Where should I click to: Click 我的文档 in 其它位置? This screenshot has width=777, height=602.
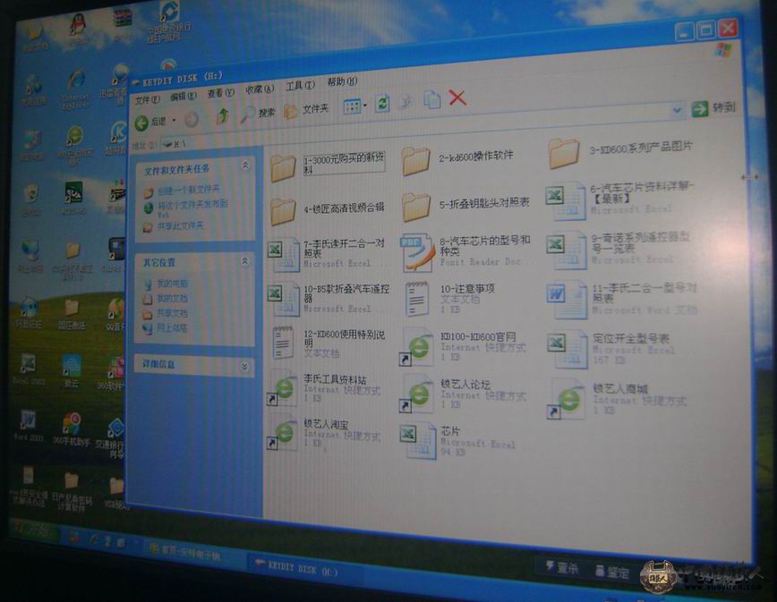click(166, 299)
